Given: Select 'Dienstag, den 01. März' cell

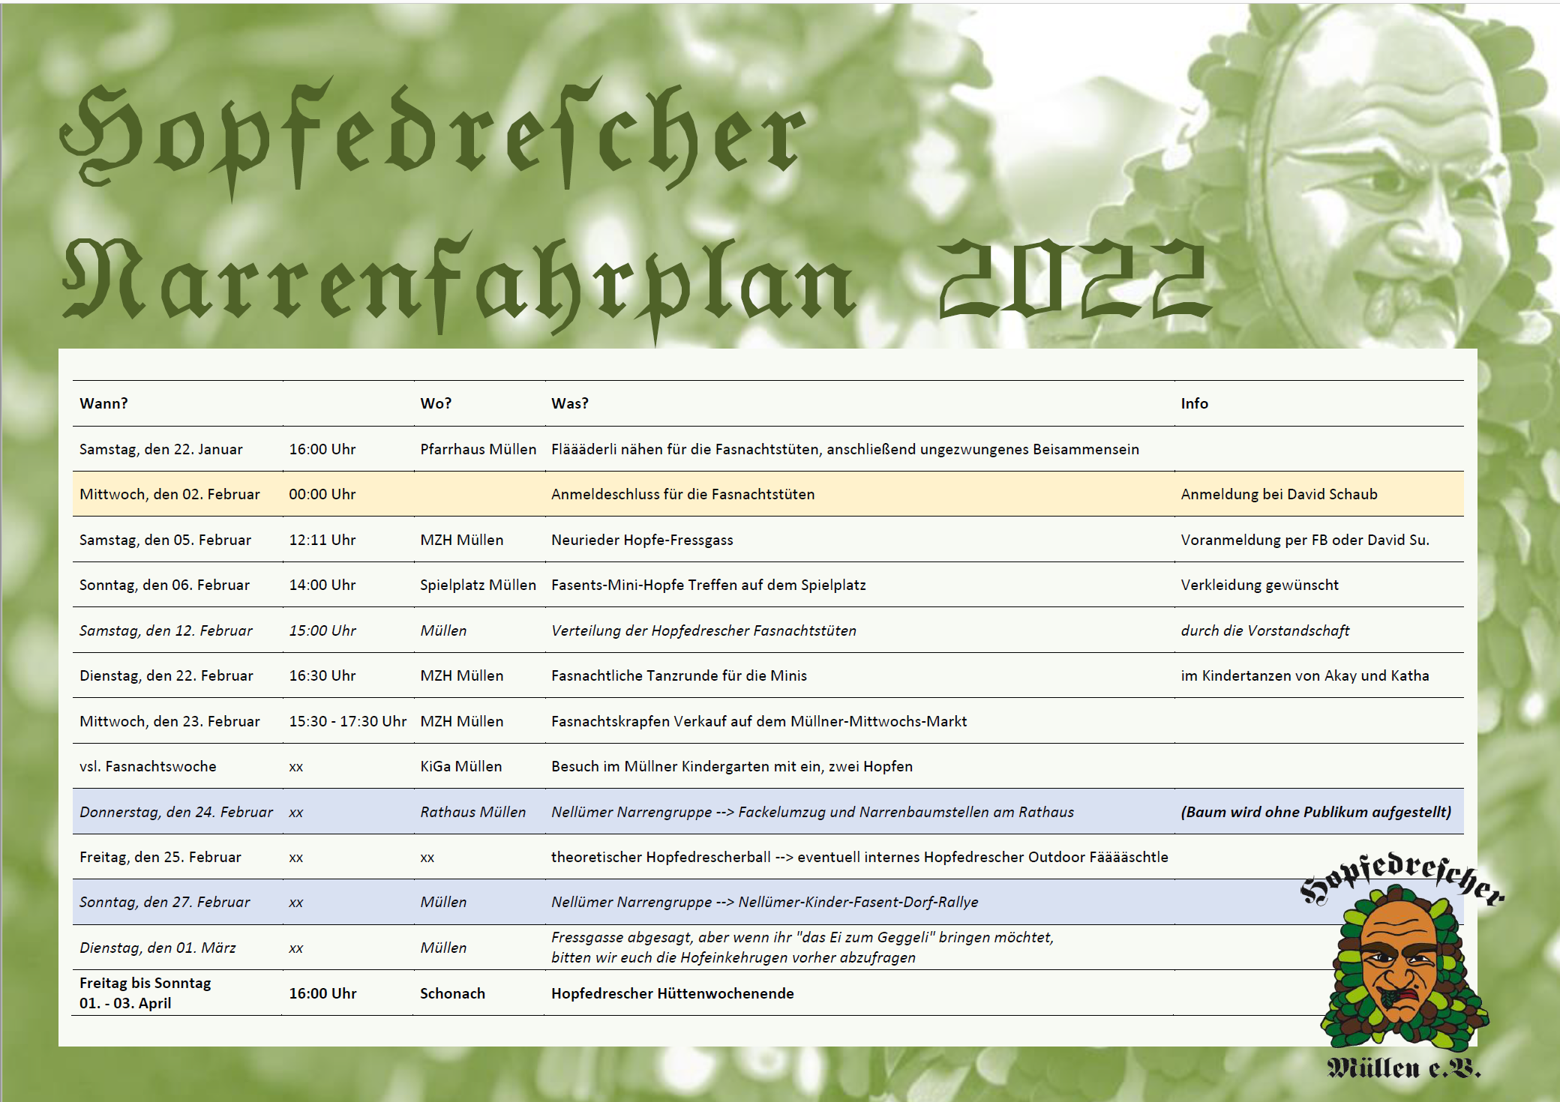Looking at the screenshot, I should coord(157,948).
